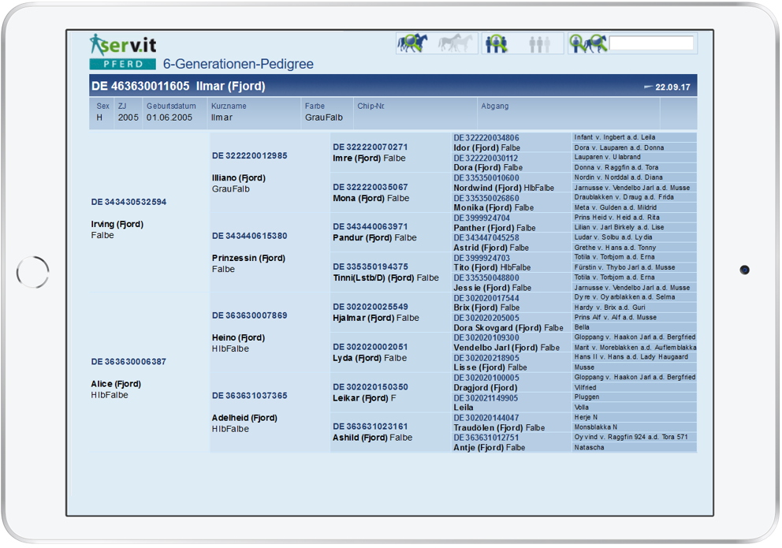The height and width of the screenshot is (548, 782).
Task: Click the Chip-Nr. column header
Action: pos(371,106)
